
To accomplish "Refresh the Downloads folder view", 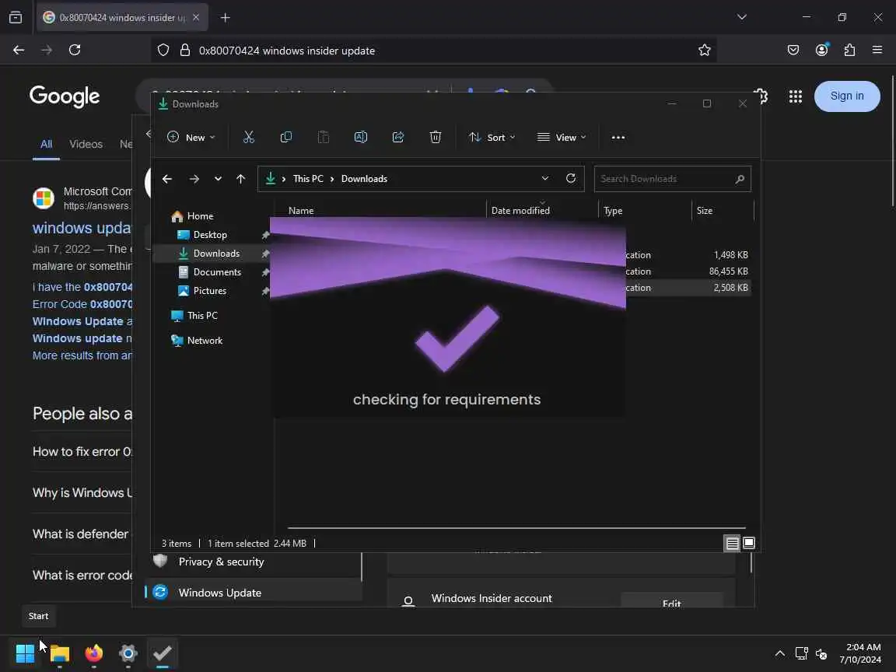I will click(x=570, y=178).
